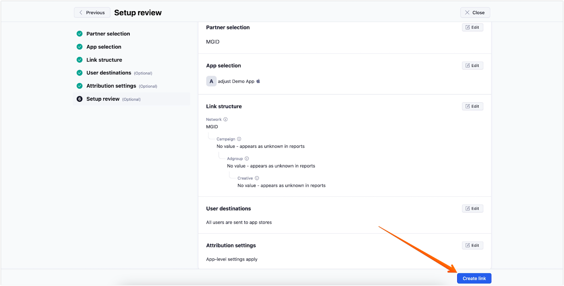Select User destinations step in sidebar

[109, 73]
